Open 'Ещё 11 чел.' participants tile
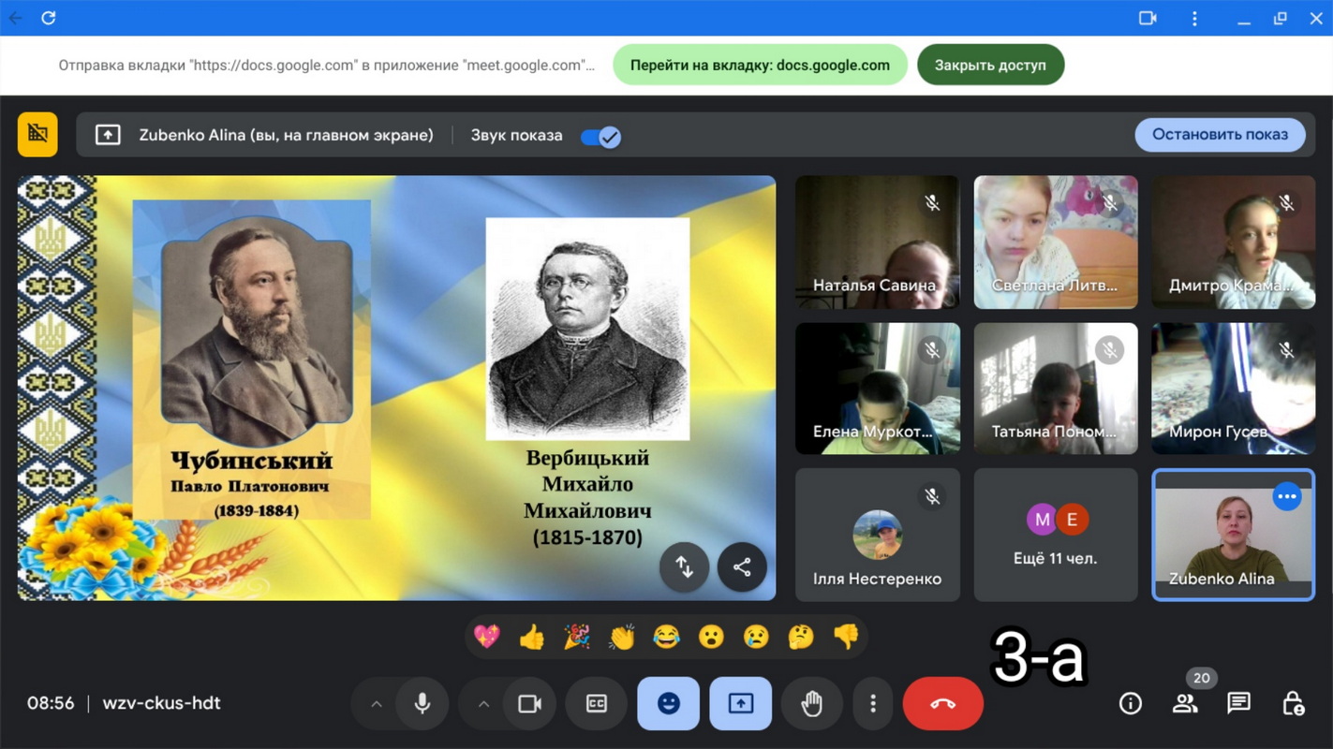1333x749 pixels. coord(1055,535)
